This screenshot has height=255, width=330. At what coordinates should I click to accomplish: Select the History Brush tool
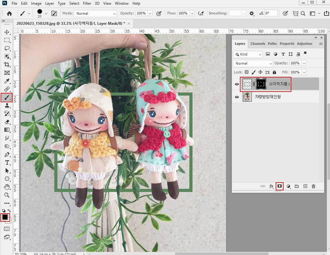7,114
